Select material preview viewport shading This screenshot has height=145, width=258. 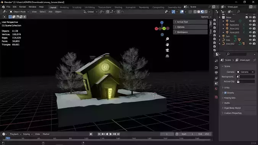(202, 12)
